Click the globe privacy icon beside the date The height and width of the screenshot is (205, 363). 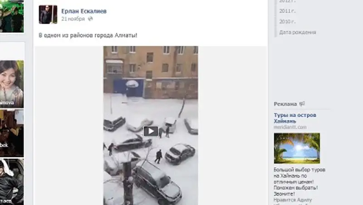pyautogui.click(x=90, y=19)
